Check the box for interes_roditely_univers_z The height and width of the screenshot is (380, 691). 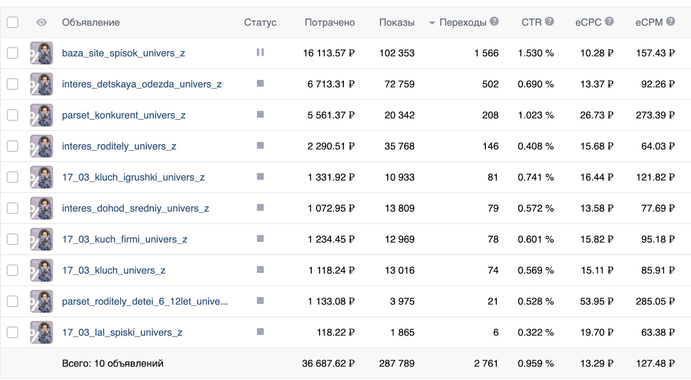[x=13, y=146]
